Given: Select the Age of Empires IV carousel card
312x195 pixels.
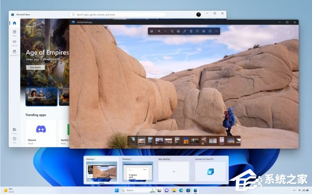Looking at the screenshot, I should point(42,97).
